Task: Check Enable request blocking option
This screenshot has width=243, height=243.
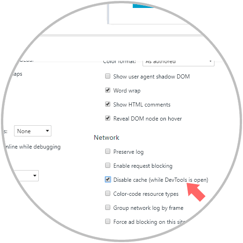Action: click(x=107, y=165)
